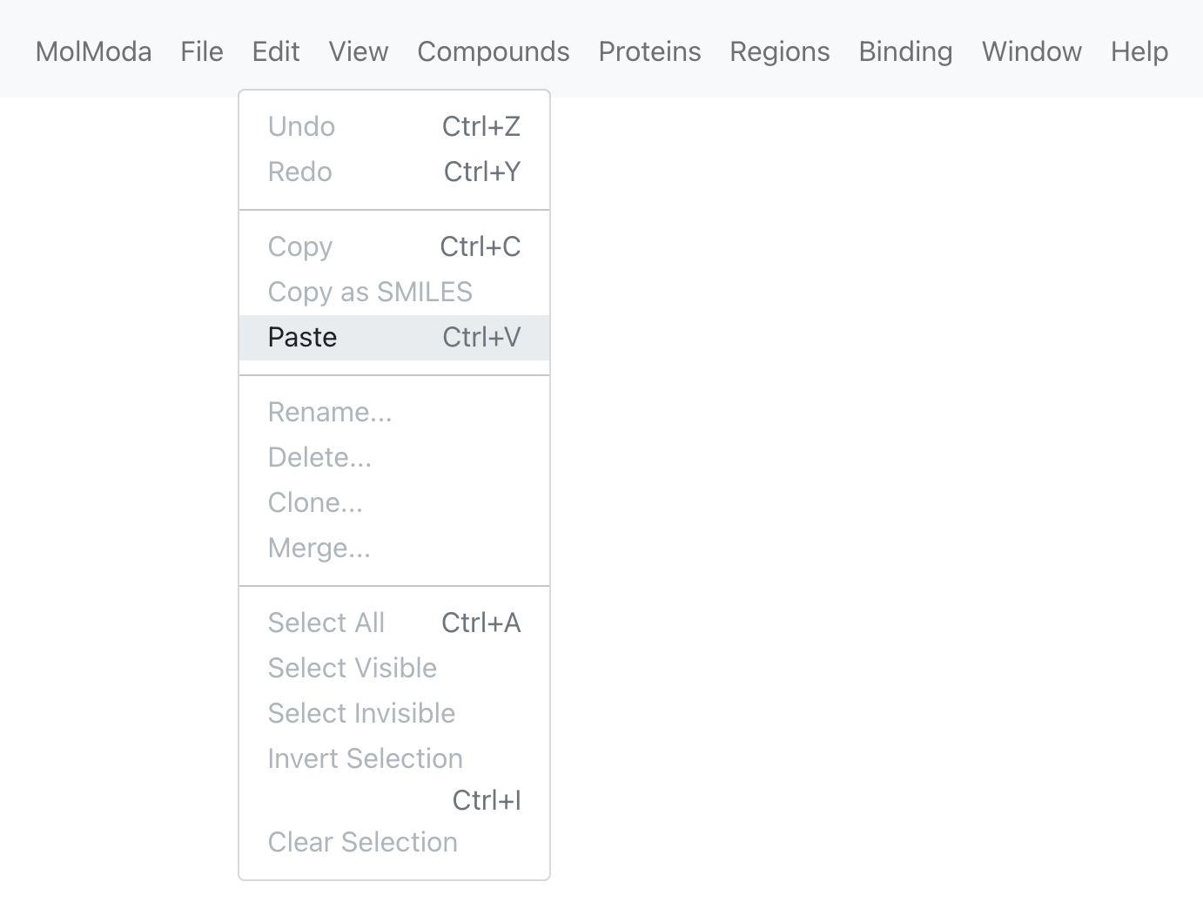Open the File menu

pos(202,51)
